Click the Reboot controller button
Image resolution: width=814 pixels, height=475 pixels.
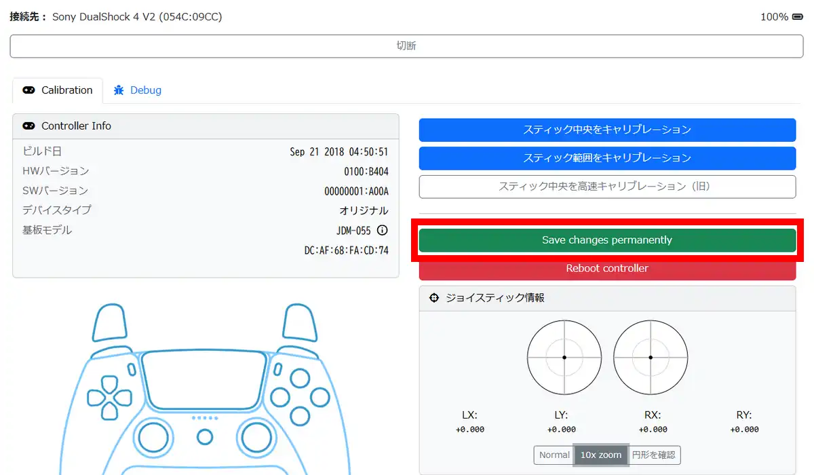[x=607, y=269]
